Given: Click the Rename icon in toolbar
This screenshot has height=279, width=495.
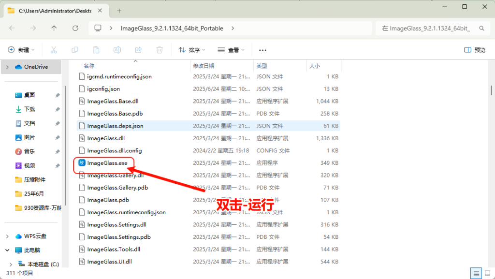Looking at the screenshot, I should [117, 50].
